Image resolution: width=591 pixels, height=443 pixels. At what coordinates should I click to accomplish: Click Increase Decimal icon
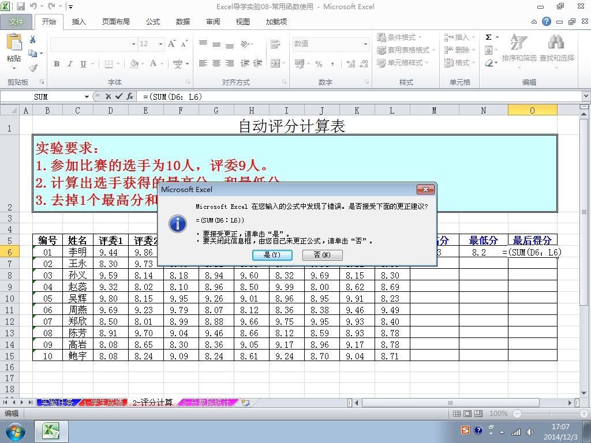pyautogui.click(x=350, y=63)
